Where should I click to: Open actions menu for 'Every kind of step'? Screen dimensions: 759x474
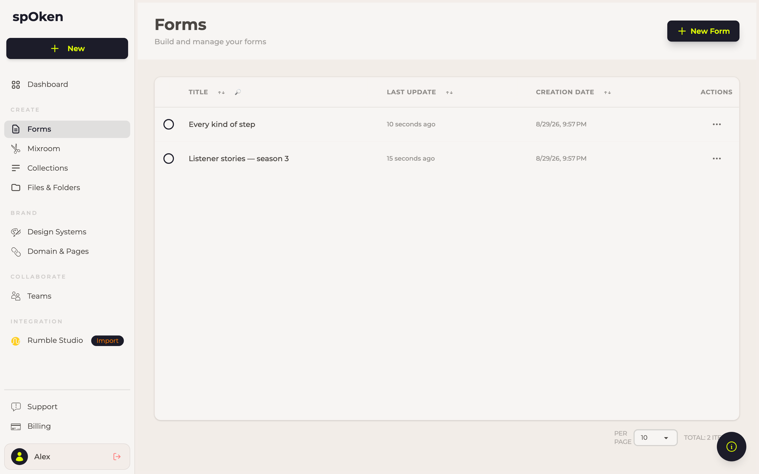[x=717, y=125]
